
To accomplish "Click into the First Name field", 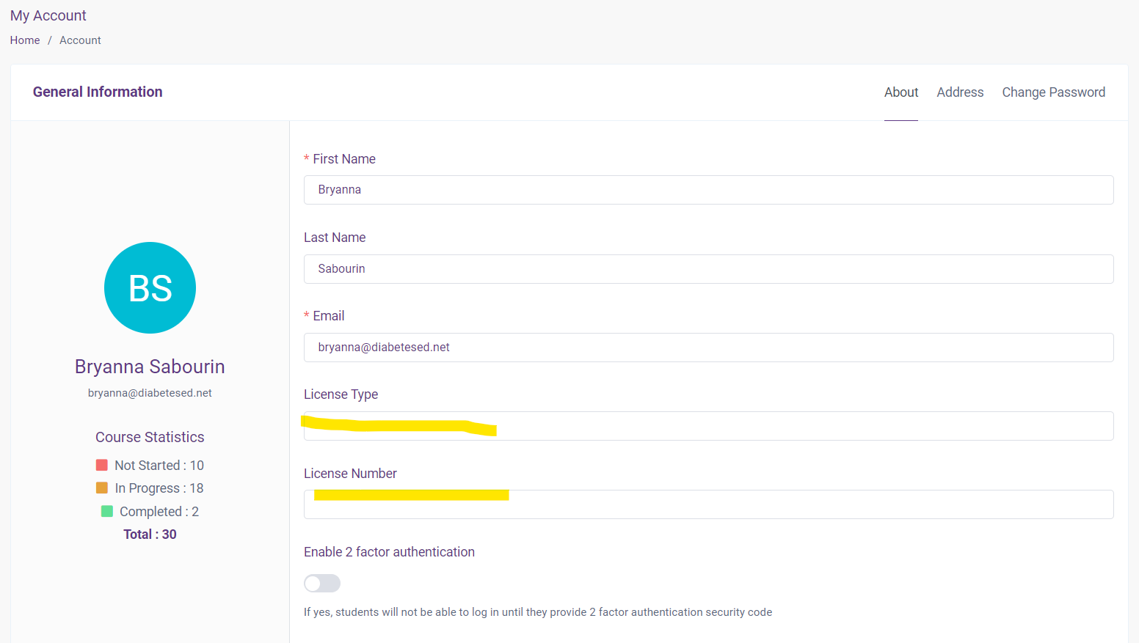I will coord(708,190).
